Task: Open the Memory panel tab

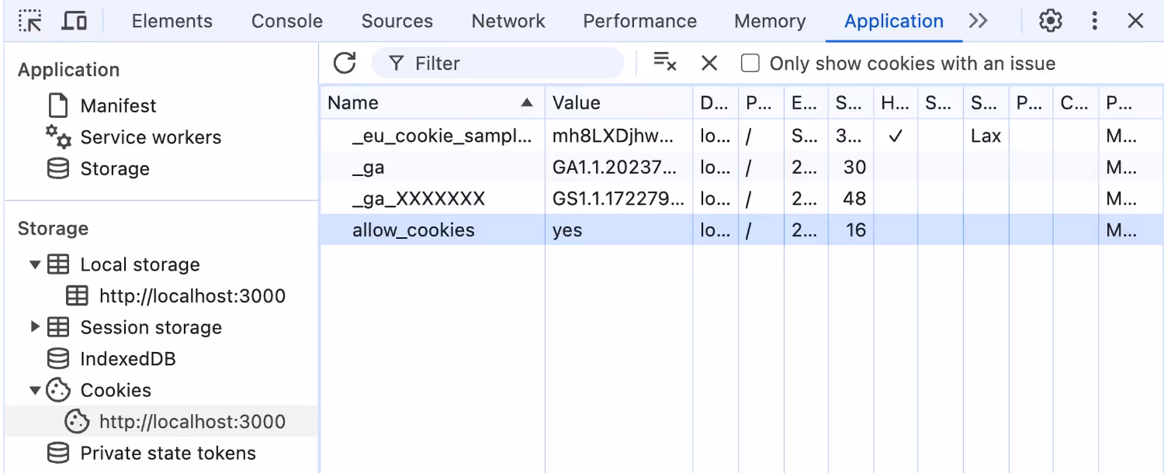Action: 769,21
